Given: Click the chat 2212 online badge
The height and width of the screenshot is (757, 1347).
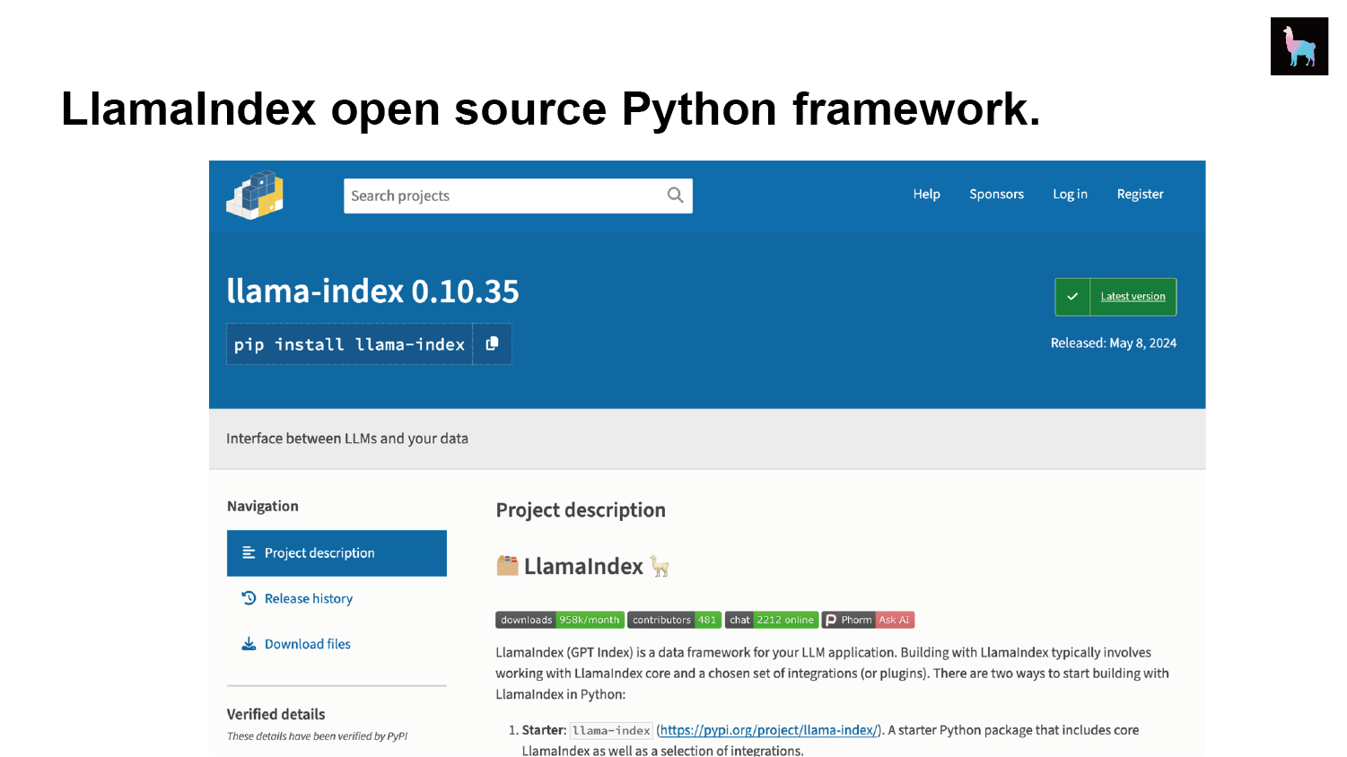Looking at the screenshot, I should 772,620.
